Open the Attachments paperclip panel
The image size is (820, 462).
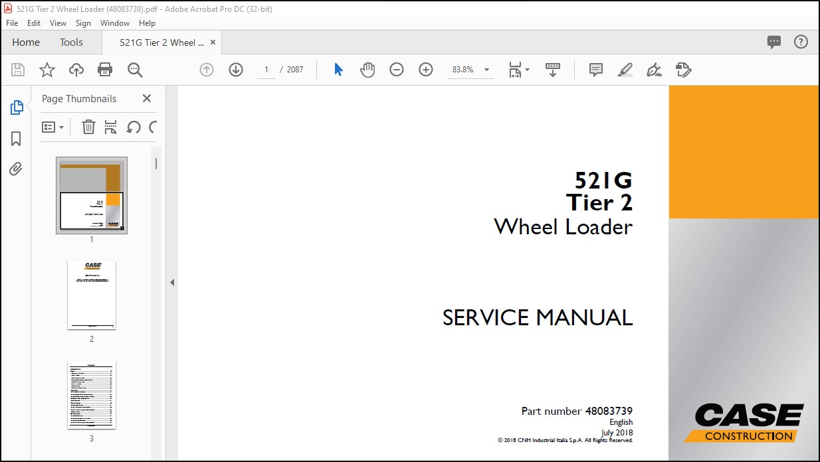[x=16, y=169]
